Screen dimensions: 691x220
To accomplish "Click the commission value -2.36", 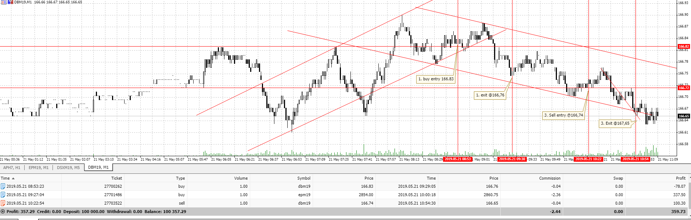I will pyautogui.click(x=556, y=195).
